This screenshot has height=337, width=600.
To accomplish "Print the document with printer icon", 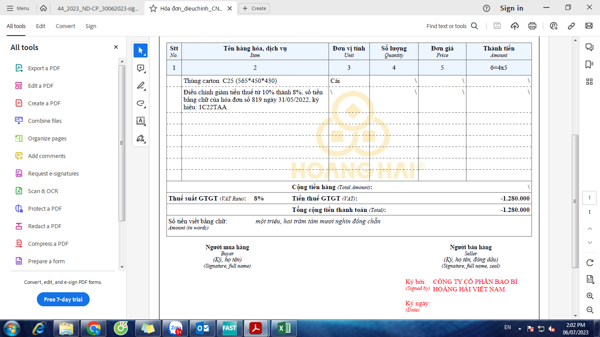I will coord(532,26).
